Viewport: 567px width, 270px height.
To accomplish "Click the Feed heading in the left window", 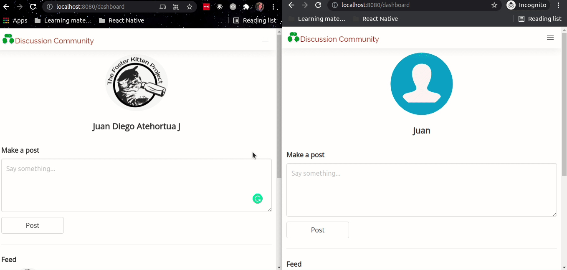I will [9, 260].
